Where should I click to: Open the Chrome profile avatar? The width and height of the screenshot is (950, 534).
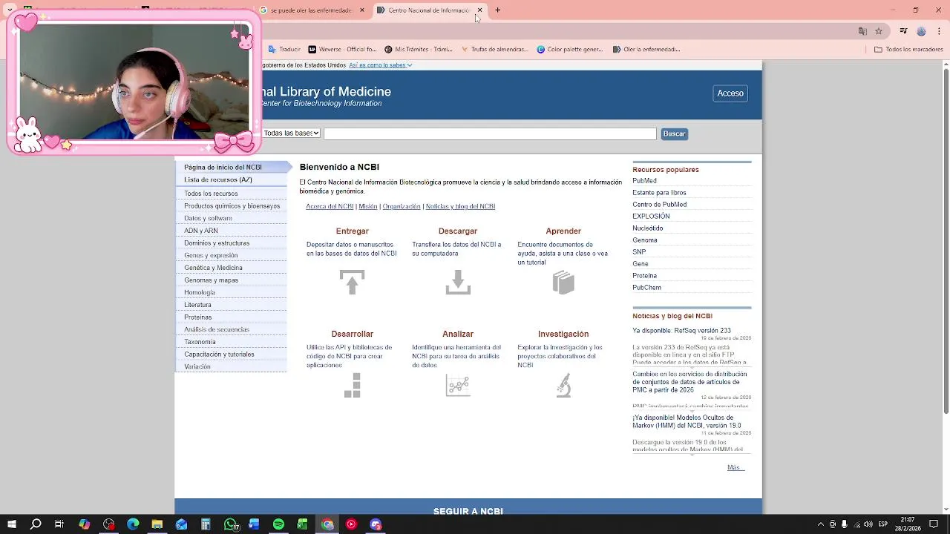921,31
